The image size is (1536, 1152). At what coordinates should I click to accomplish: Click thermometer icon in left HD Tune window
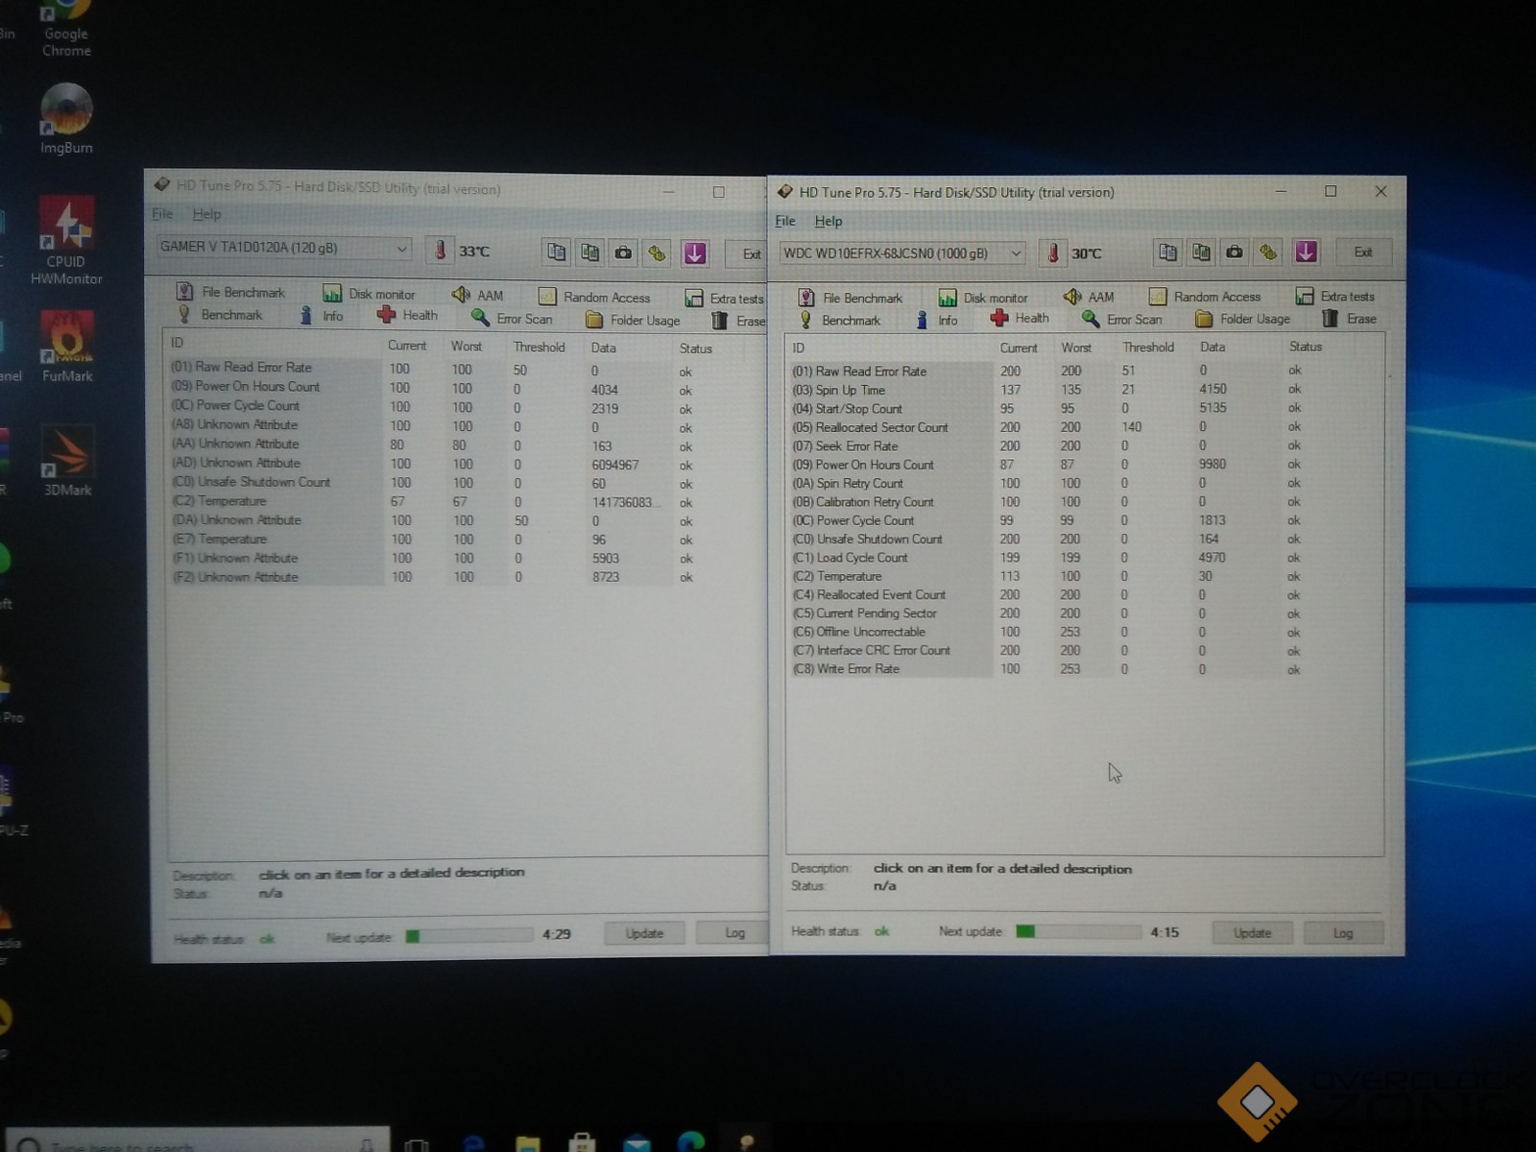(x=440, y=251)
